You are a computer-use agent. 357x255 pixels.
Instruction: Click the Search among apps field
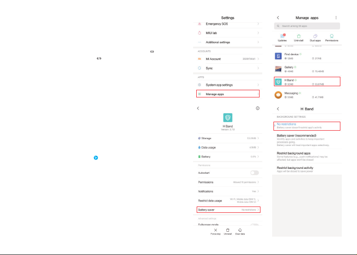click(x=307, y=26)
